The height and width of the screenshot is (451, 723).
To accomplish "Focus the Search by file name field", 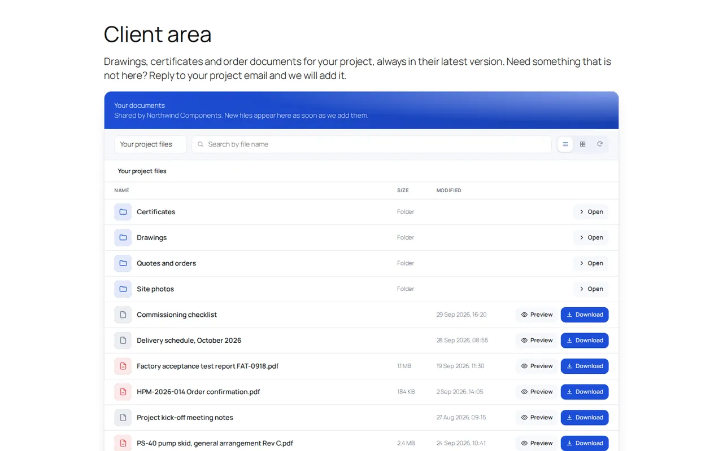I will click(x=372, y=144).
